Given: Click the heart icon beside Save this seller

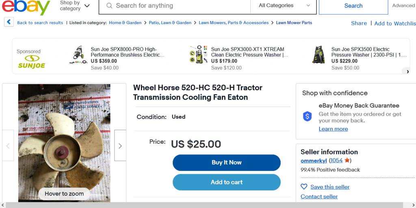Looking at the screenshot, I should click(x=304, y=187).
